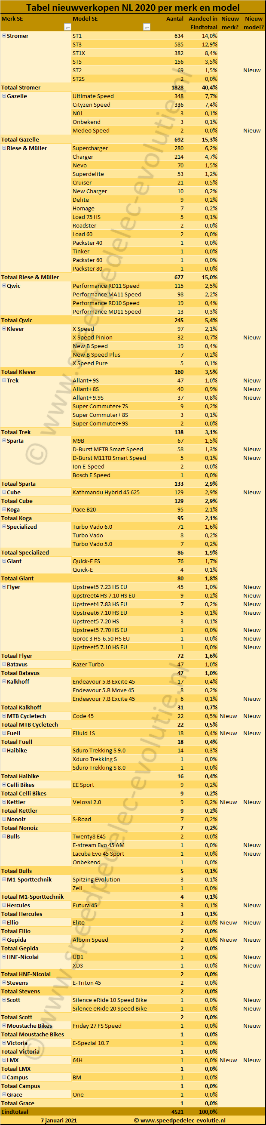Open the Model SE filter dropdown
This screenshot has height=1125, width=266.
pyautogui.click(x=147, y=27)
